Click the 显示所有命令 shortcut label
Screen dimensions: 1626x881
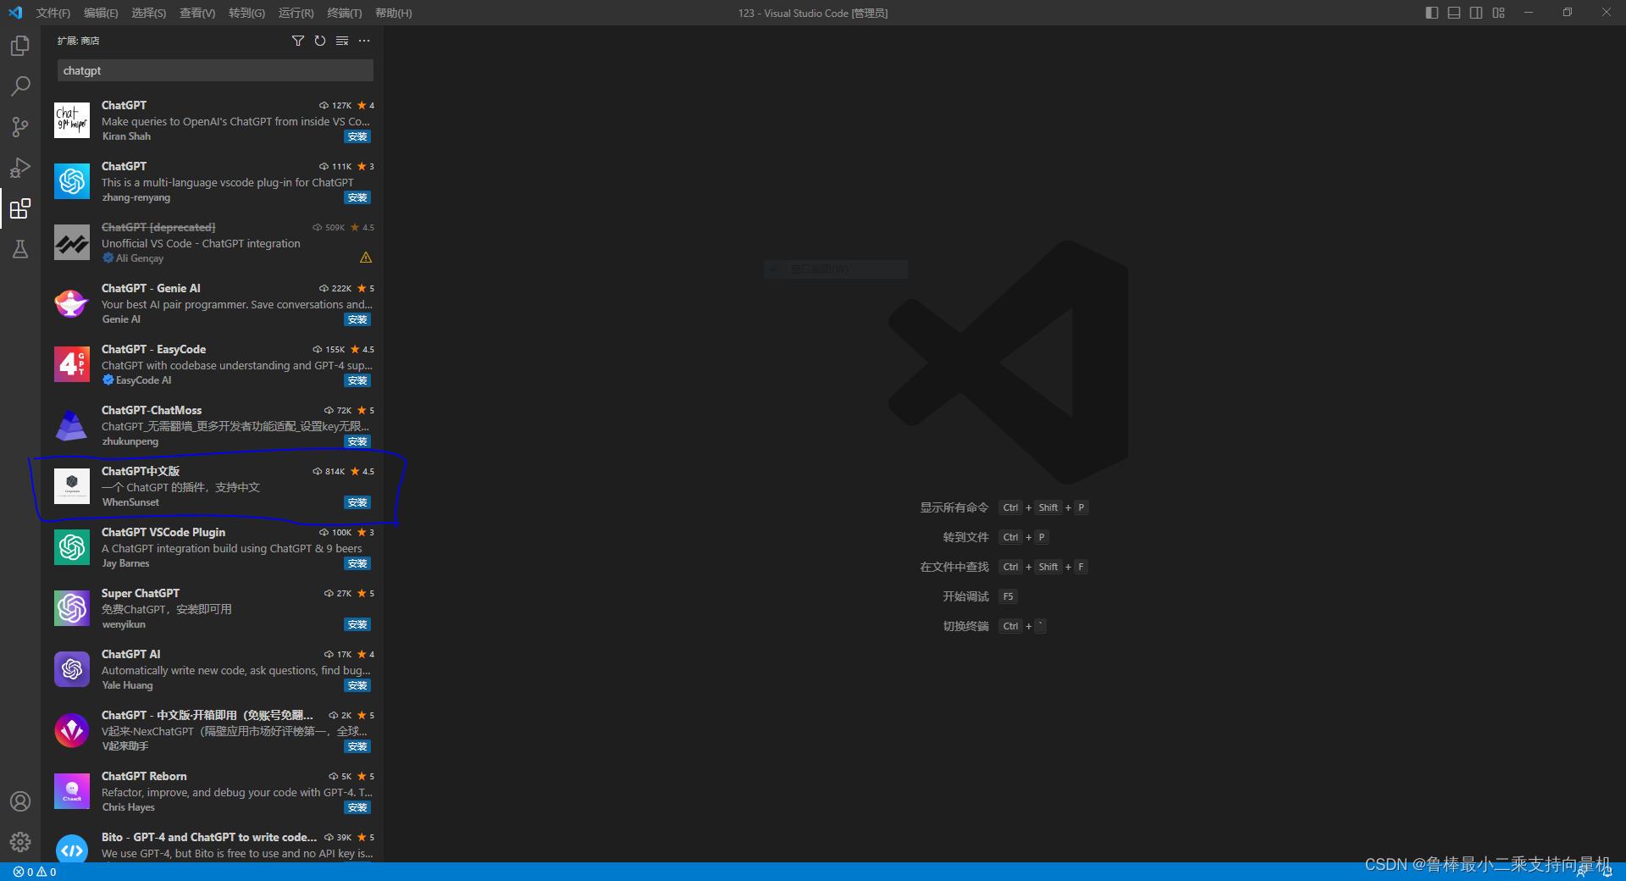954,507
